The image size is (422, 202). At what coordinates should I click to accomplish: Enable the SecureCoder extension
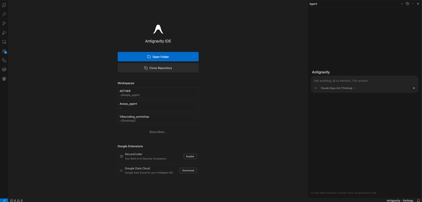click(190, 156)
